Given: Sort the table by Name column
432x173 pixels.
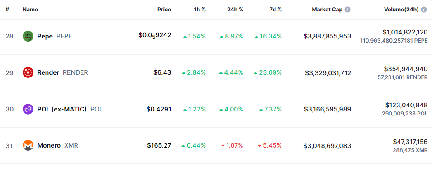Looking at the screenshot, I should click(x=30, y=10).
